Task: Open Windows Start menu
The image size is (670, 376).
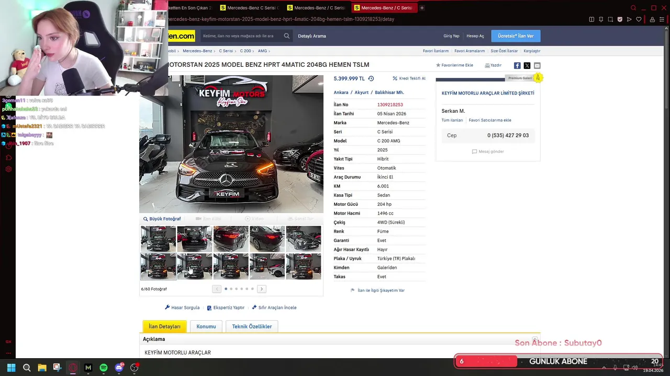Action: tap(11, 368)
